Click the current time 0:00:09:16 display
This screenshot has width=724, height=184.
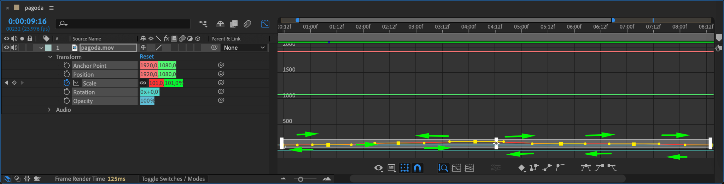click(28, 21)
